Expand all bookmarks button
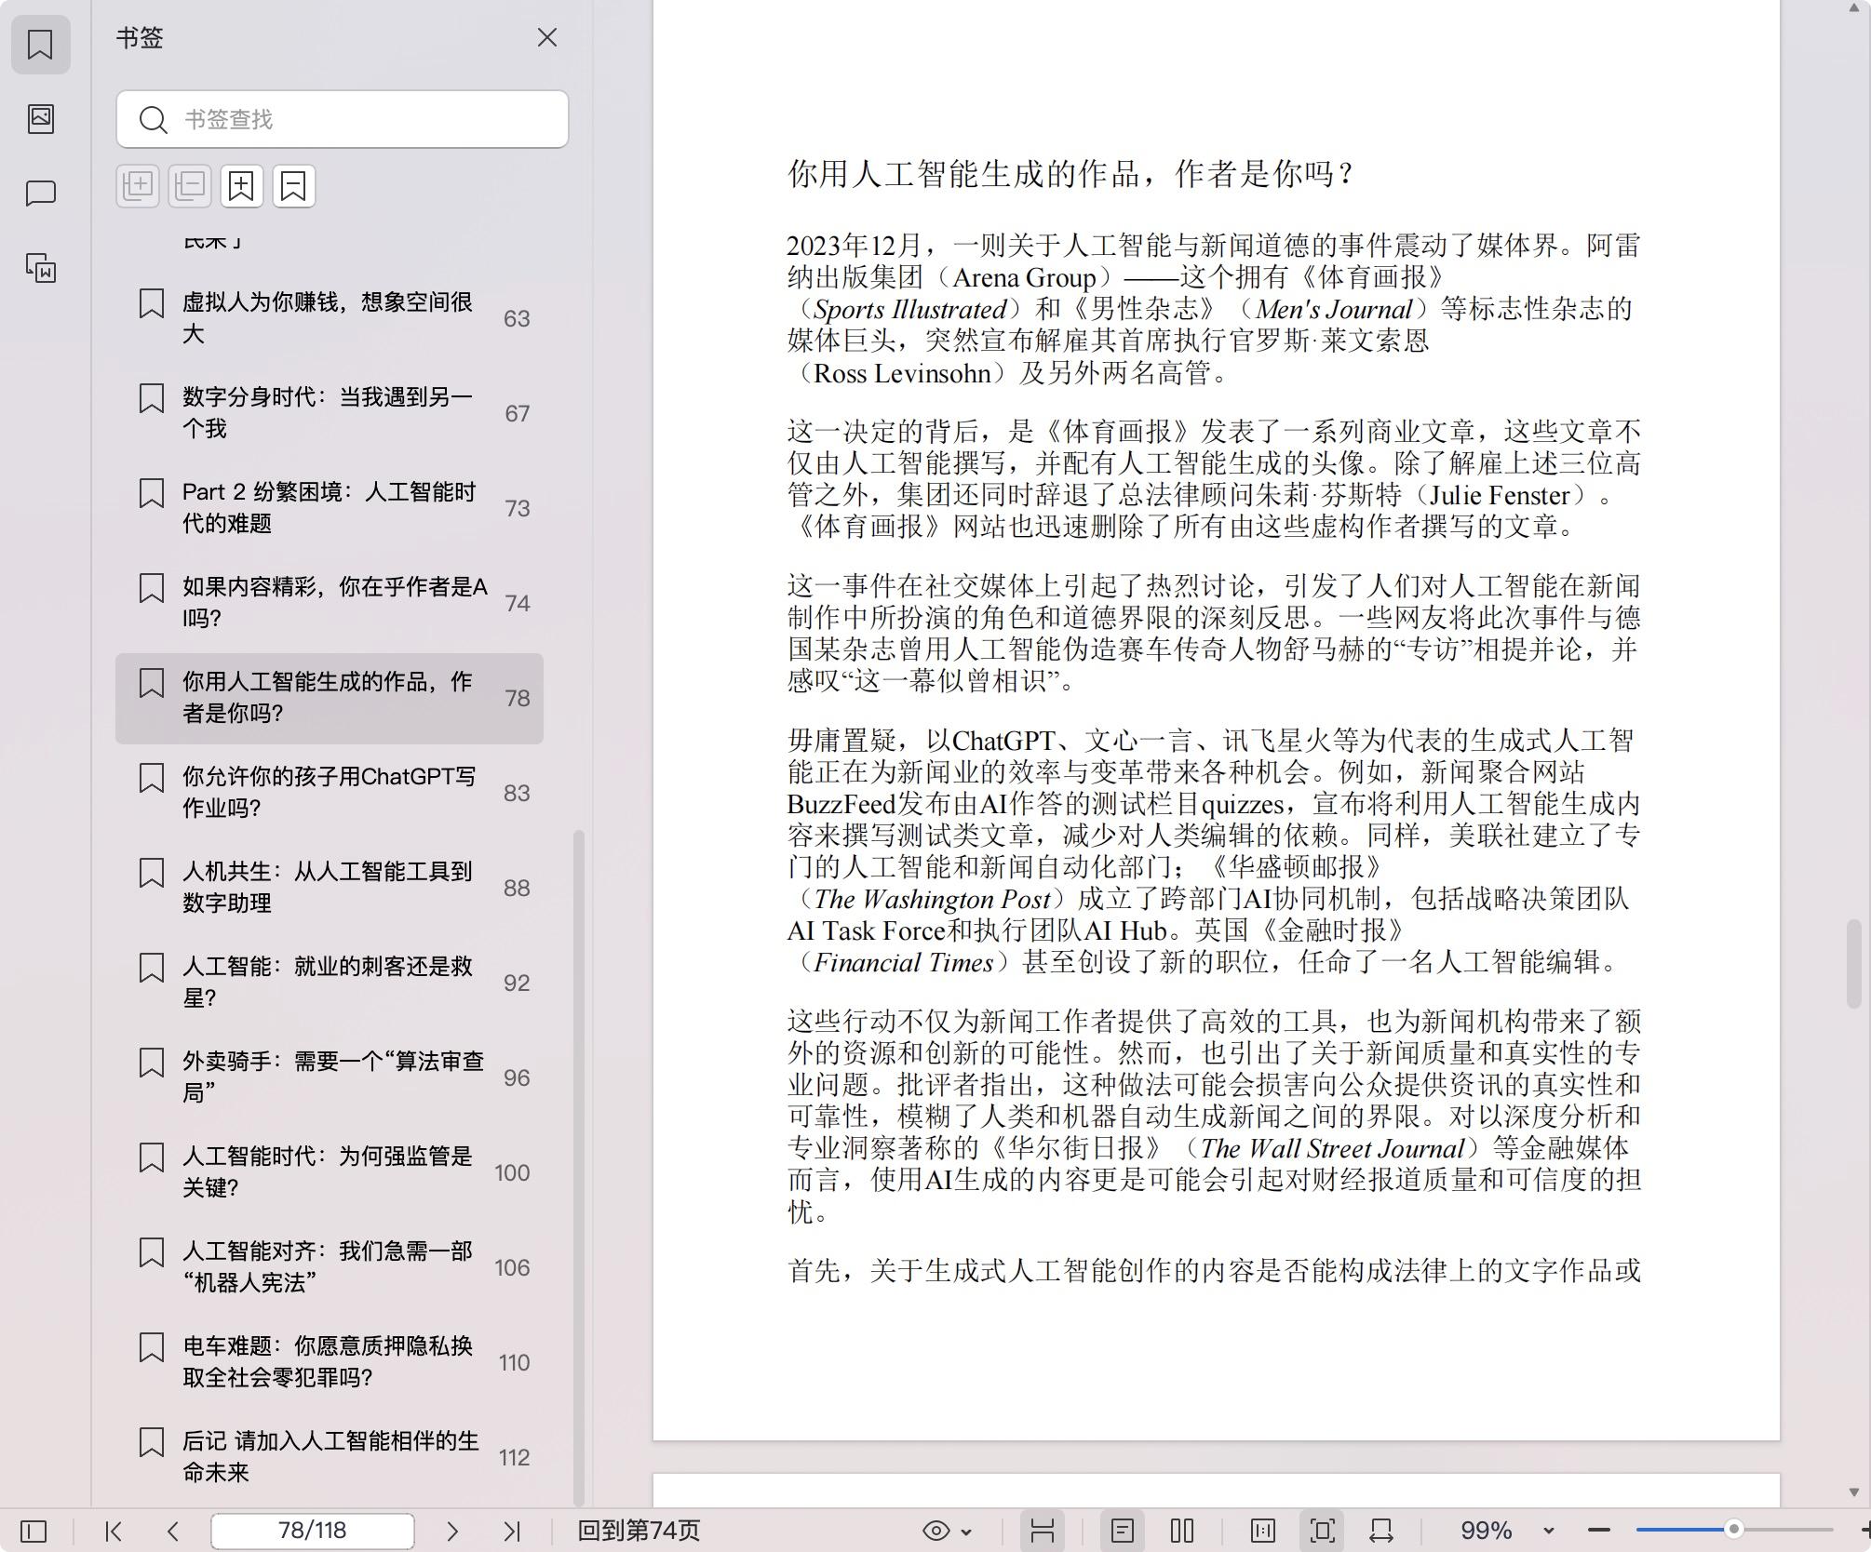1871x1552 pixels. [x=138, y=186]
